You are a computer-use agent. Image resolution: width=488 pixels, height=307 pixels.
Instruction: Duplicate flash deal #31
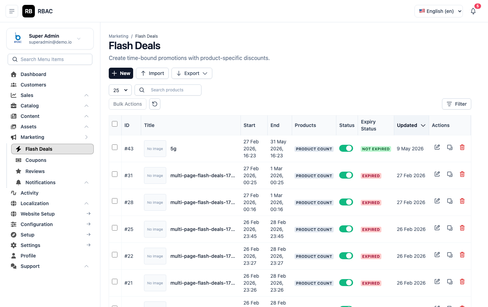point(450,174)
